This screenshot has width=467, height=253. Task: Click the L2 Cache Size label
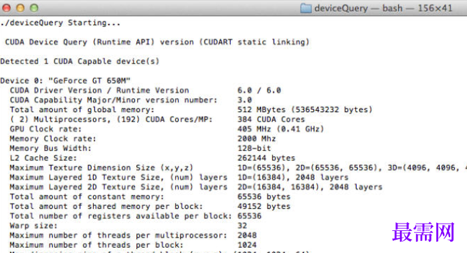click(43, 158)
